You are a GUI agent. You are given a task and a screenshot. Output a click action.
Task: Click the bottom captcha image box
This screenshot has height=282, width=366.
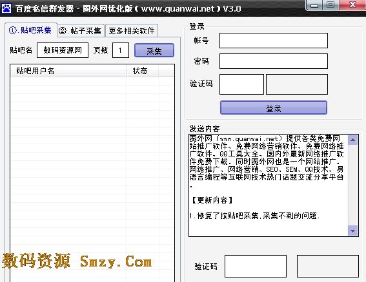328,266
